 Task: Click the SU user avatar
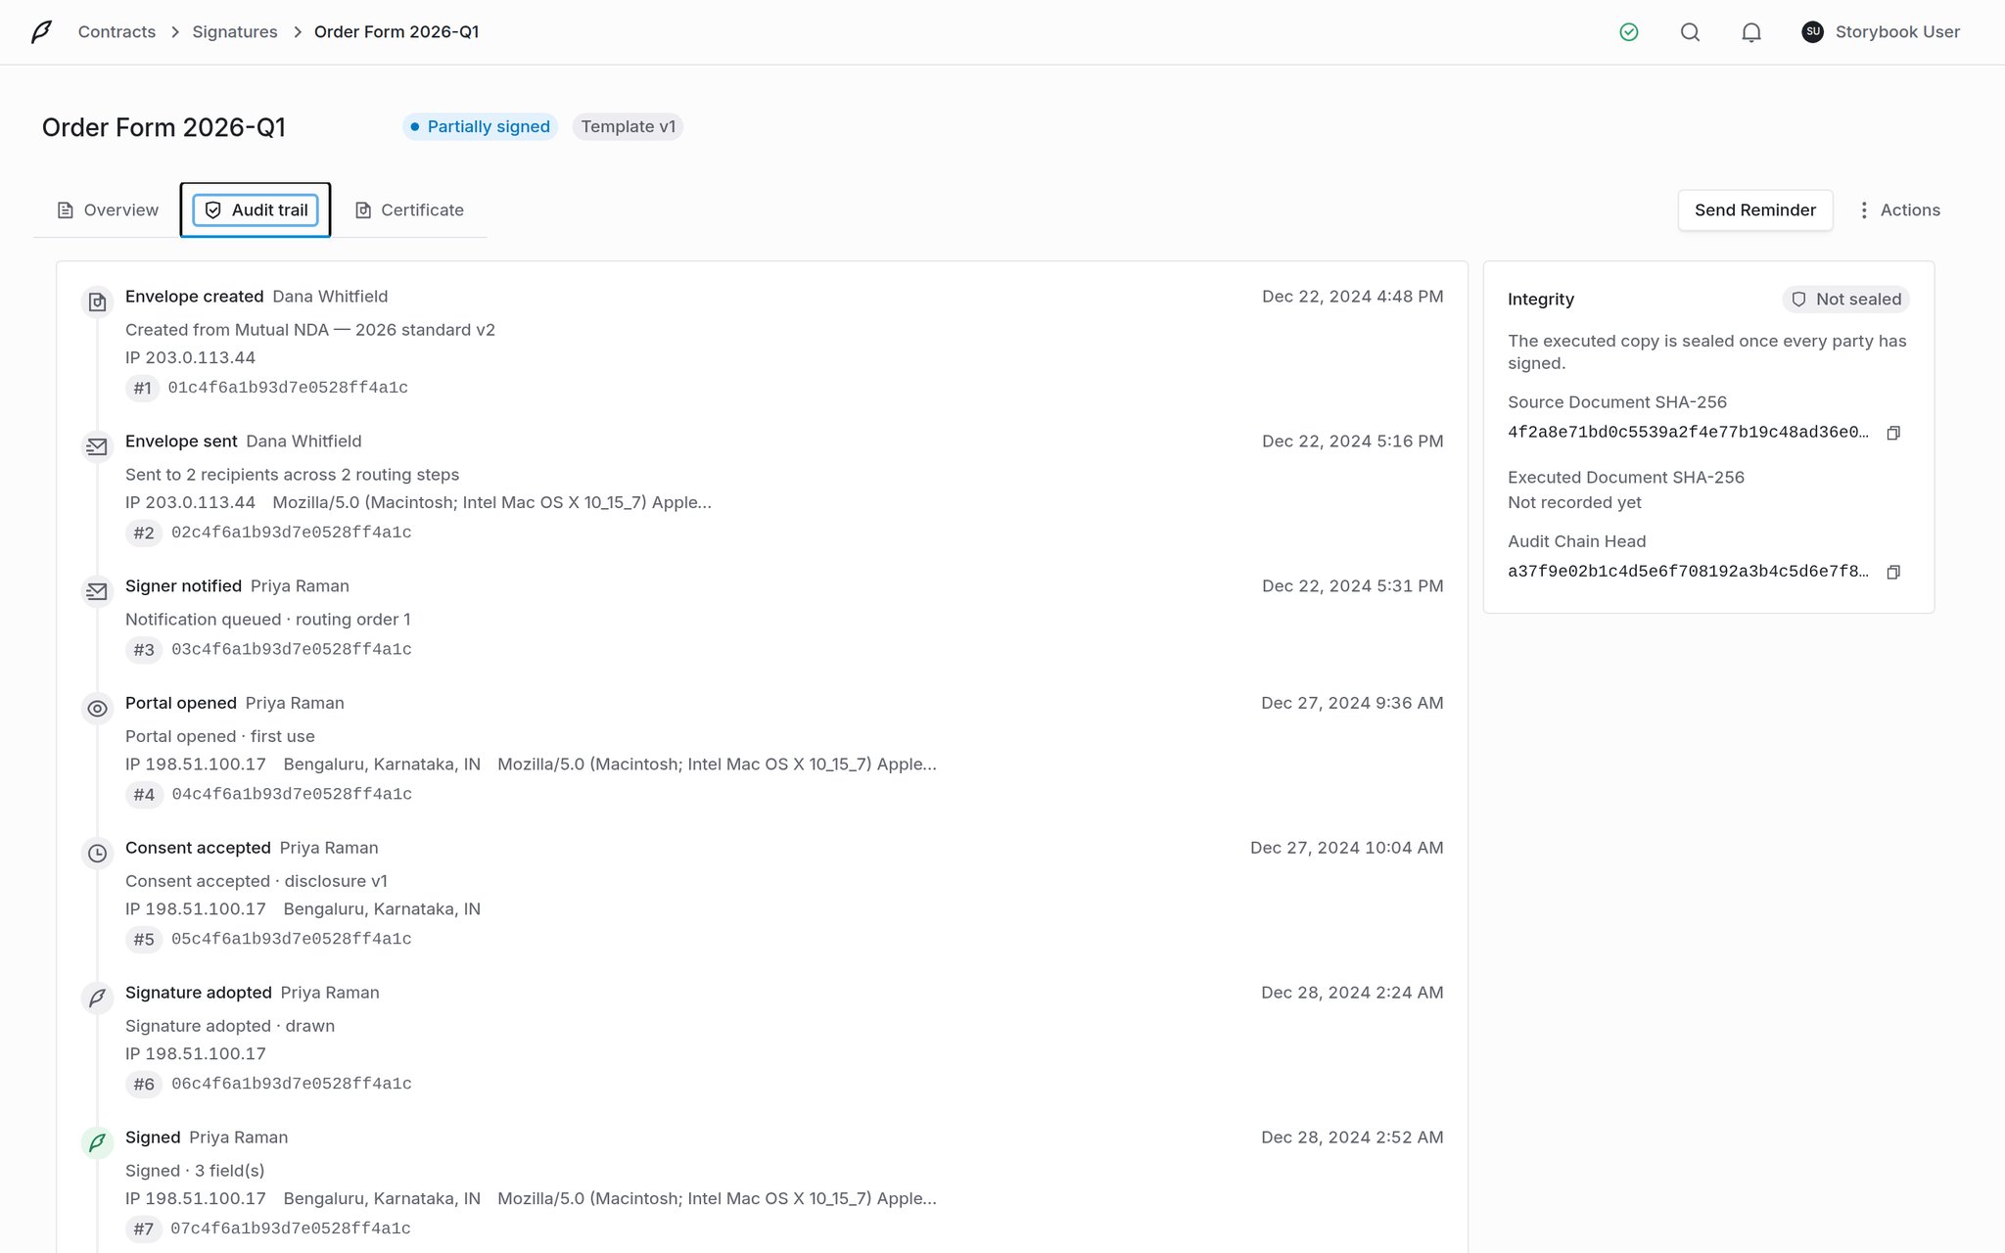[1812, 32]
